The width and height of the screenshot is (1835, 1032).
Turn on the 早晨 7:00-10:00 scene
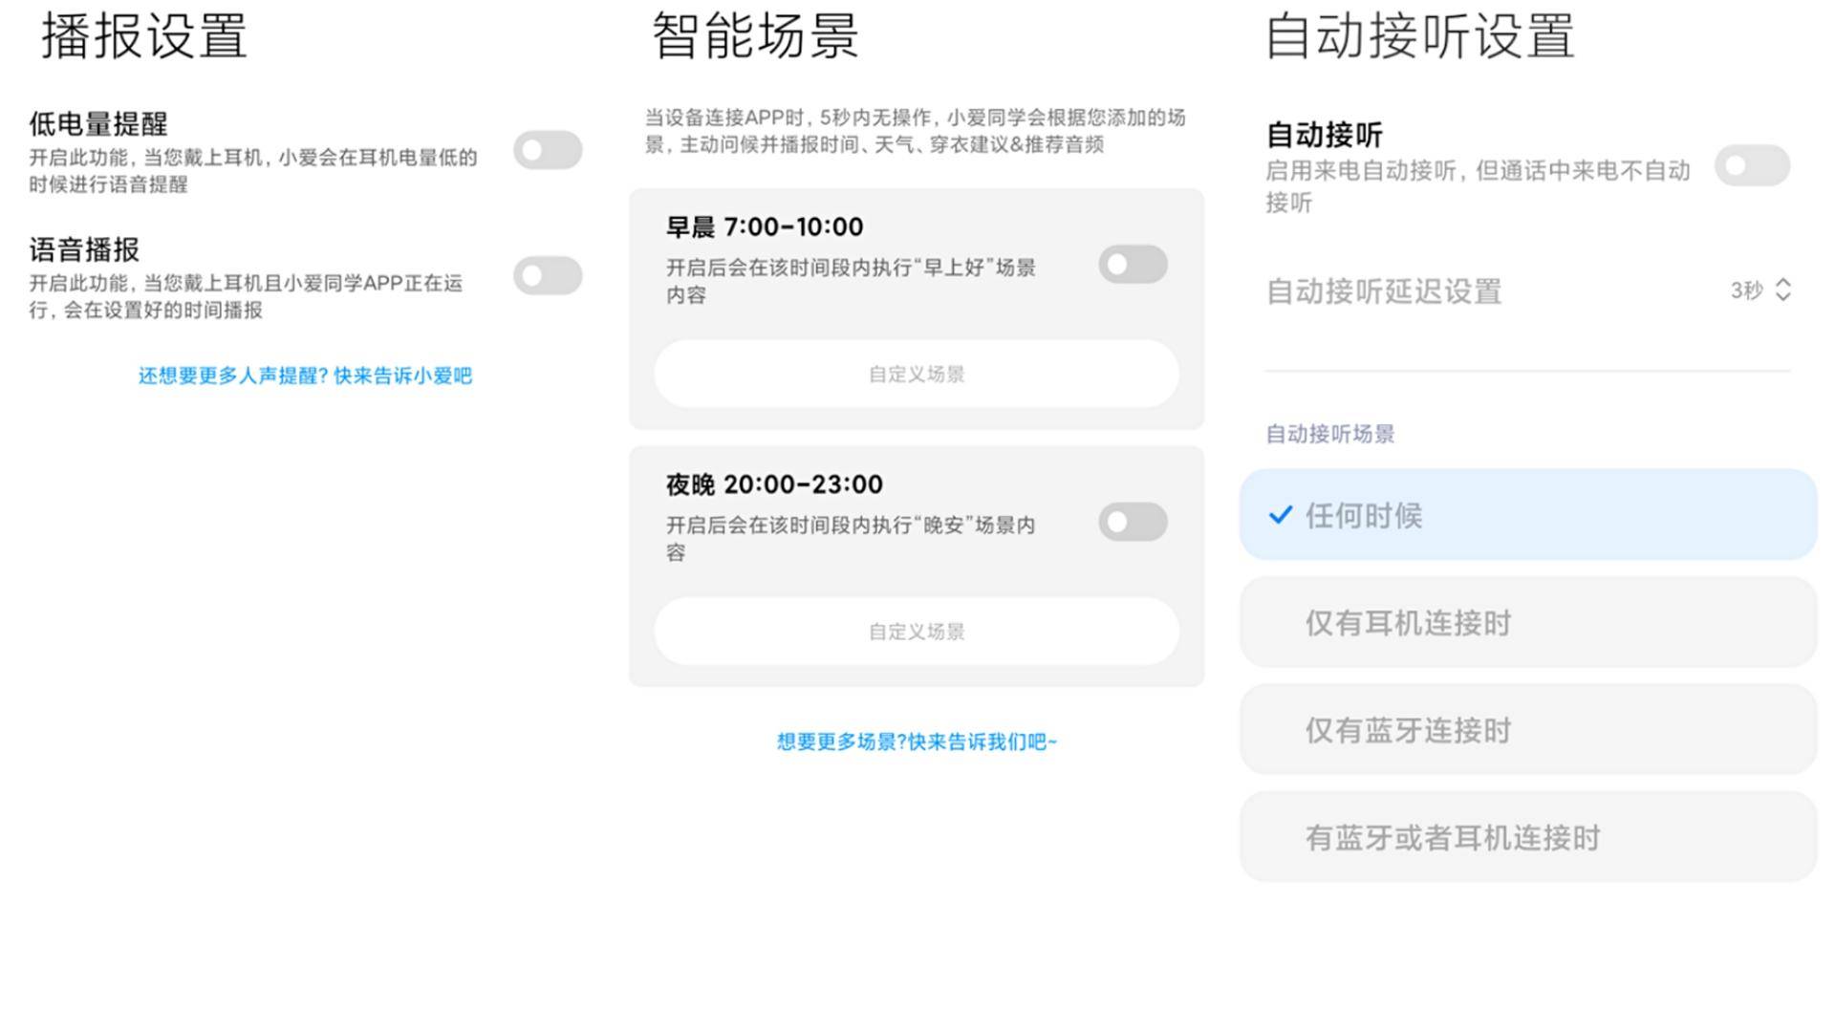tap(1132, 264)
